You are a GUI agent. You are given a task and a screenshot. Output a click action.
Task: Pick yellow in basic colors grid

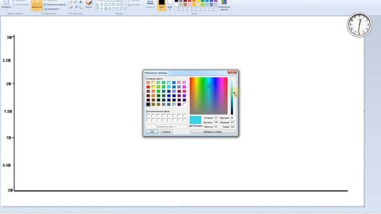click(x=154, y=87)
